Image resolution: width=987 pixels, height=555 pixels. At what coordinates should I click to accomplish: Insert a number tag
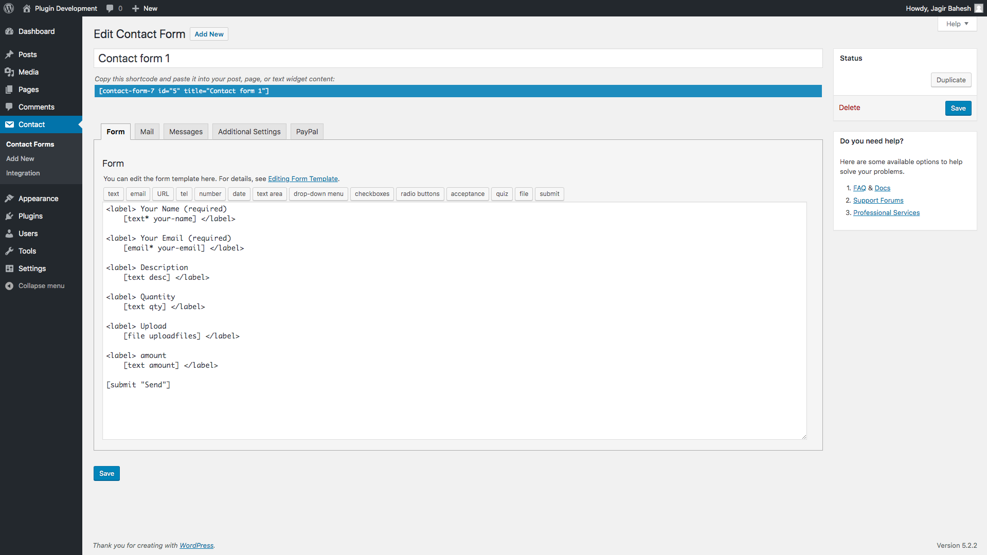210,194
